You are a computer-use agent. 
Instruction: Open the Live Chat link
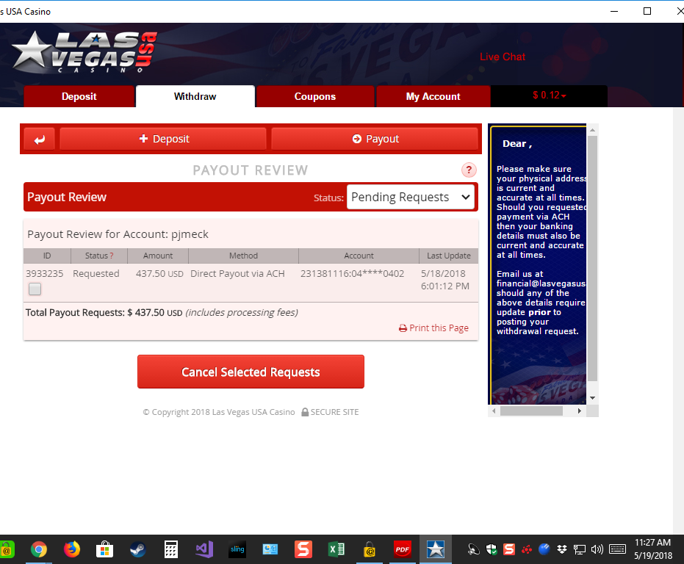click(x=503, y=57)
